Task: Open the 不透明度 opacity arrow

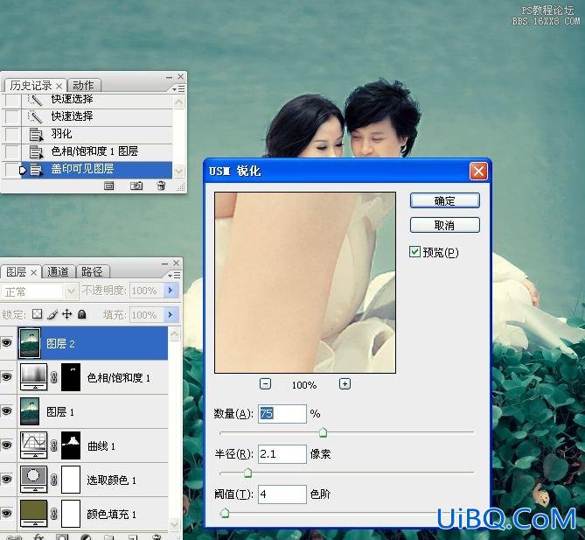Action: tap(171, 291)
